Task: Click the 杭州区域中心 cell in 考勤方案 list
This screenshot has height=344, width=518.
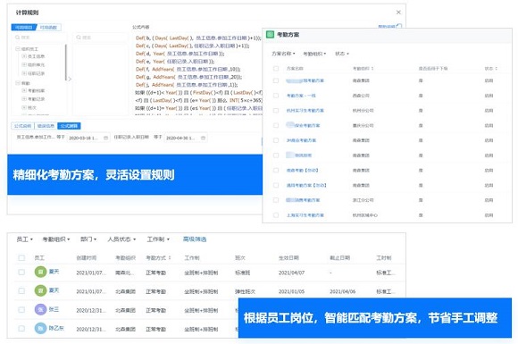Action: click(364, 215)
